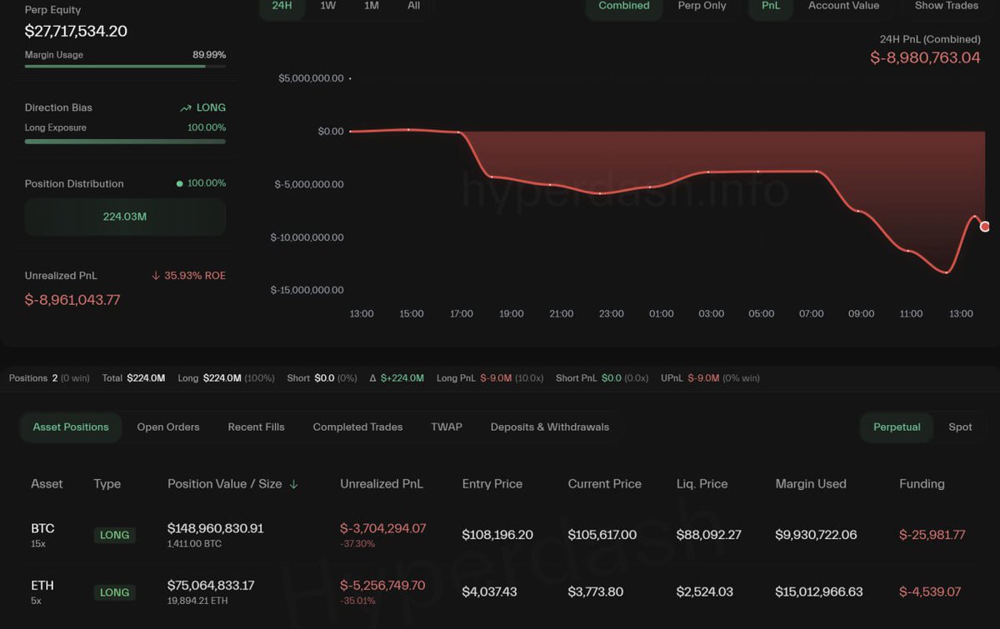
Task: Open the Asset Positions tab
Action: [71, 427]
